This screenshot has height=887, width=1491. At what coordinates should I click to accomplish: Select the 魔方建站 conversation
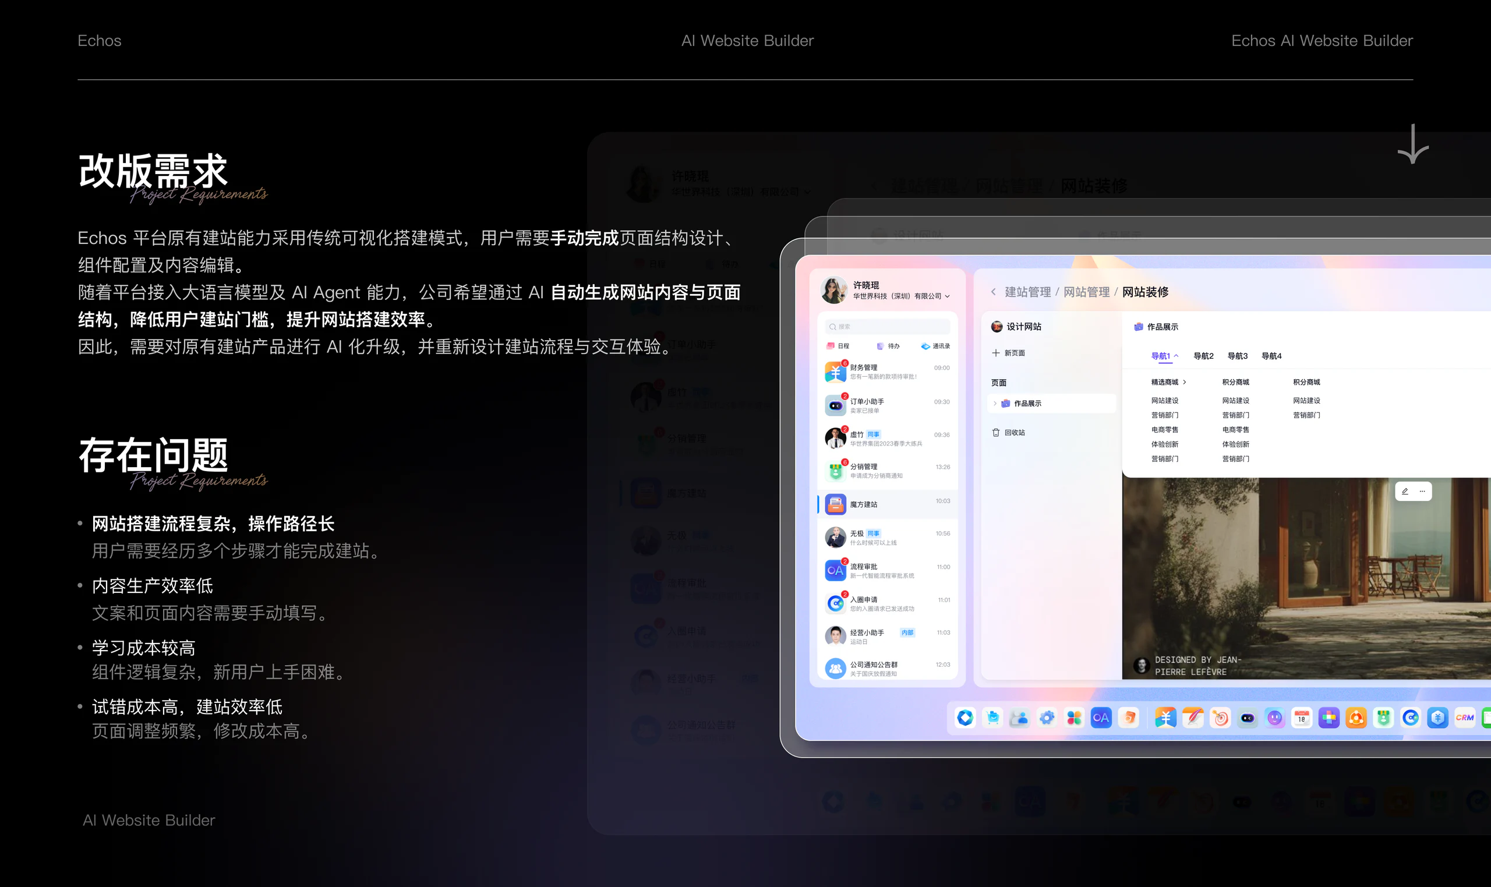pyautogui.click(x=888, y=504)
